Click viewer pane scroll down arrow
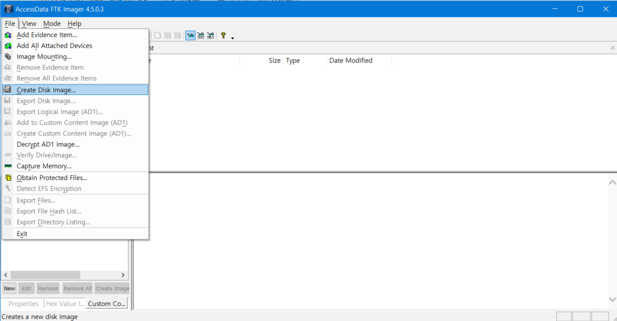 point(612,300)
